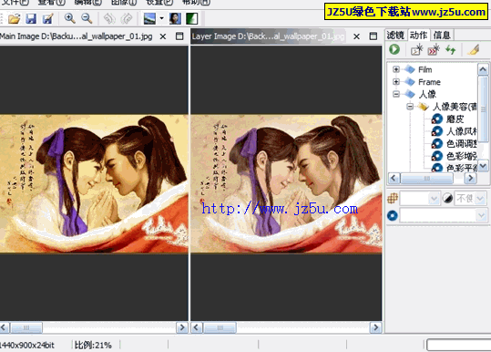Maximize the Layer Image pane
This screenshot has width=491, height=352.
tap(373, 36)
